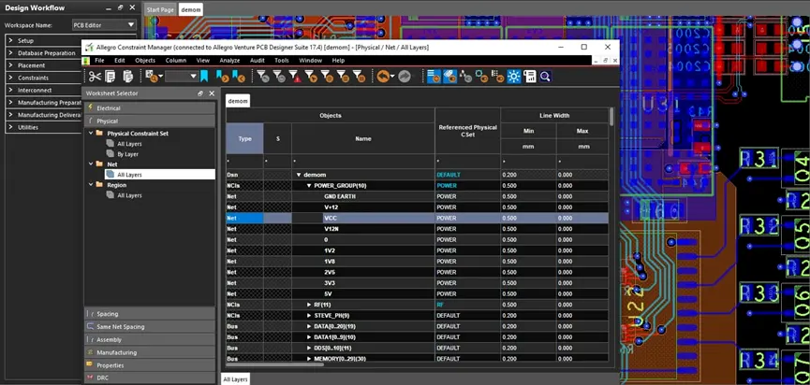The width and height of the screenshot is (810, 385).
Task: Click the Copy icon in Constraint Manager toolbar
Action: 110,76
